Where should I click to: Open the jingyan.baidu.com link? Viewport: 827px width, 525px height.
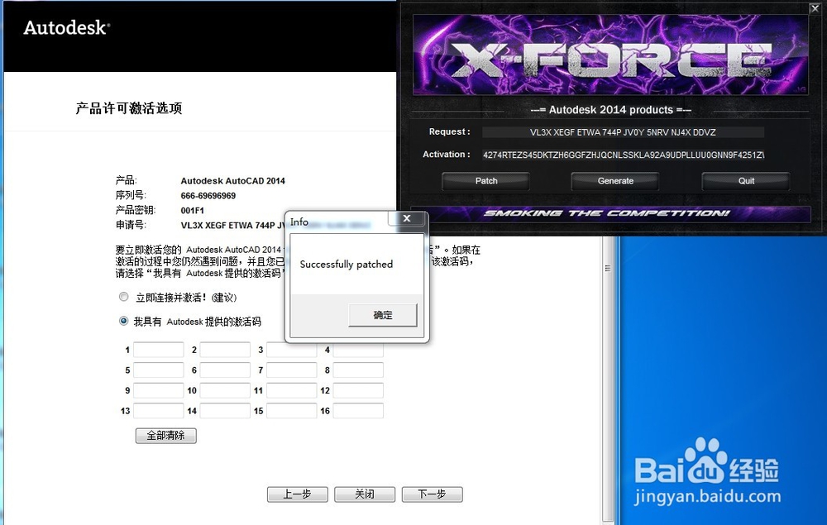pyautogui.click(x=706, y=496)
